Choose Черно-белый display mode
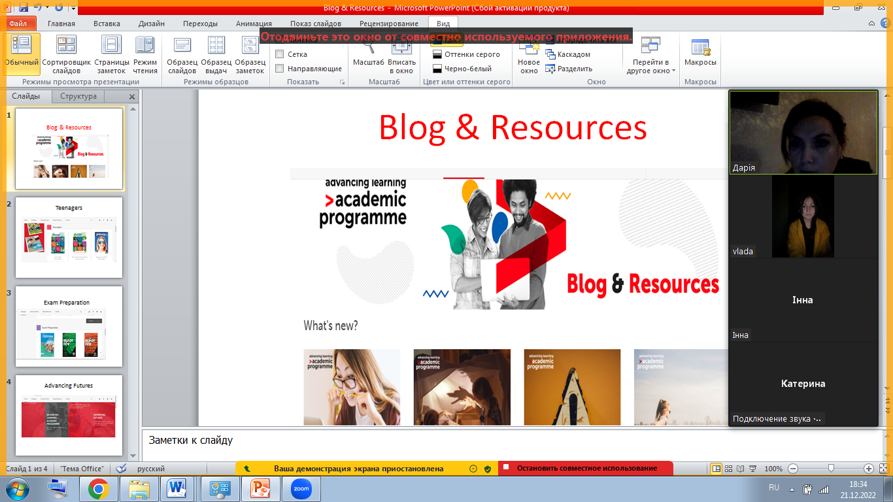This screenshot has height=502, width=893. (x=462, y=69)
